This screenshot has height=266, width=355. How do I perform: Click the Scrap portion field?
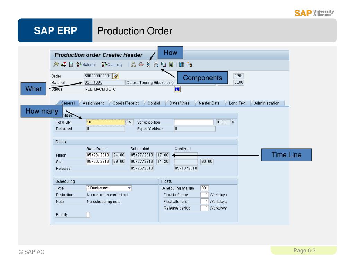point(193,122)
